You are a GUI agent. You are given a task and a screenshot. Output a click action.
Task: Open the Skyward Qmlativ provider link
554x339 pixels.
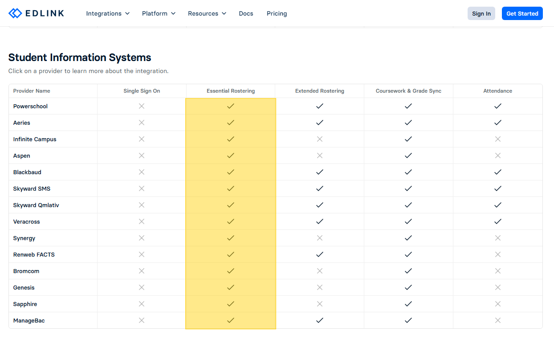36,205
